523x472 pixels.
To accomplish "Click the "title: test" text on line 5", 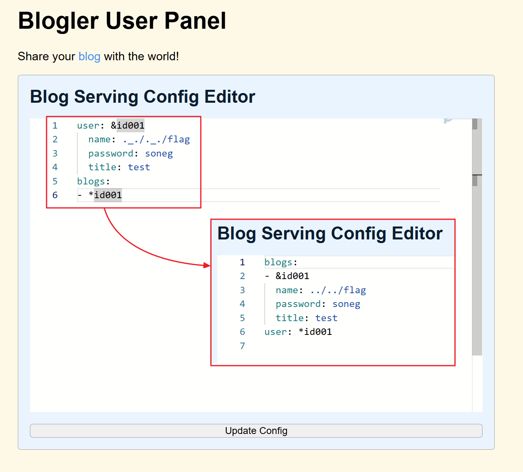I will click(x=306, y=318).
